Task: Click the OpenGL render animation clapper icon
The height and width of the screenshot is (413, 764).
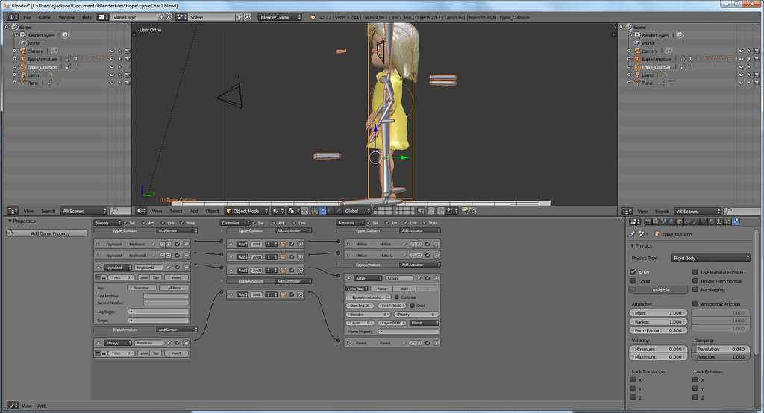Action: click(x=472, y=211)
